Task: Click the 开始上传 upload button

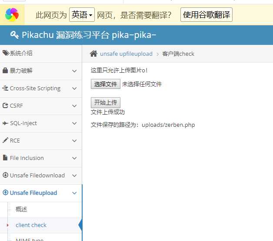Action: pos(106,102)
